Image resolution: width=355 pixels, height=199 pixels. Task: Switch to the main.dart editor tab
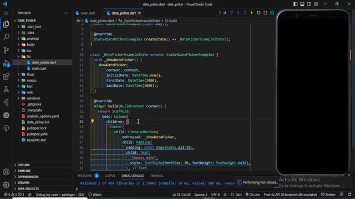point(88,13)
